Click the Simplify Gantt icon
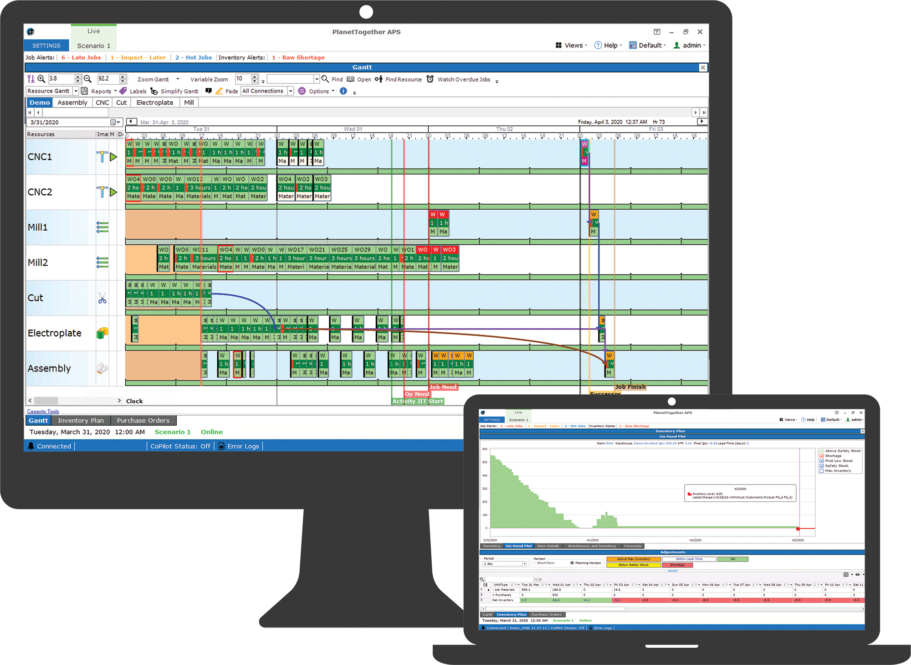The height and width of the screenshot is (665, 911). tap(154, 91)
